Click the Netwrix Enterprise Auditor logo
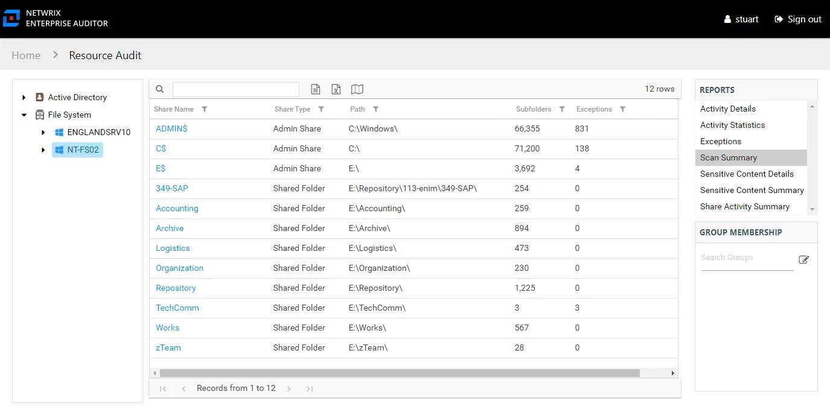830x406 pixels. click(x=56, y=18)
